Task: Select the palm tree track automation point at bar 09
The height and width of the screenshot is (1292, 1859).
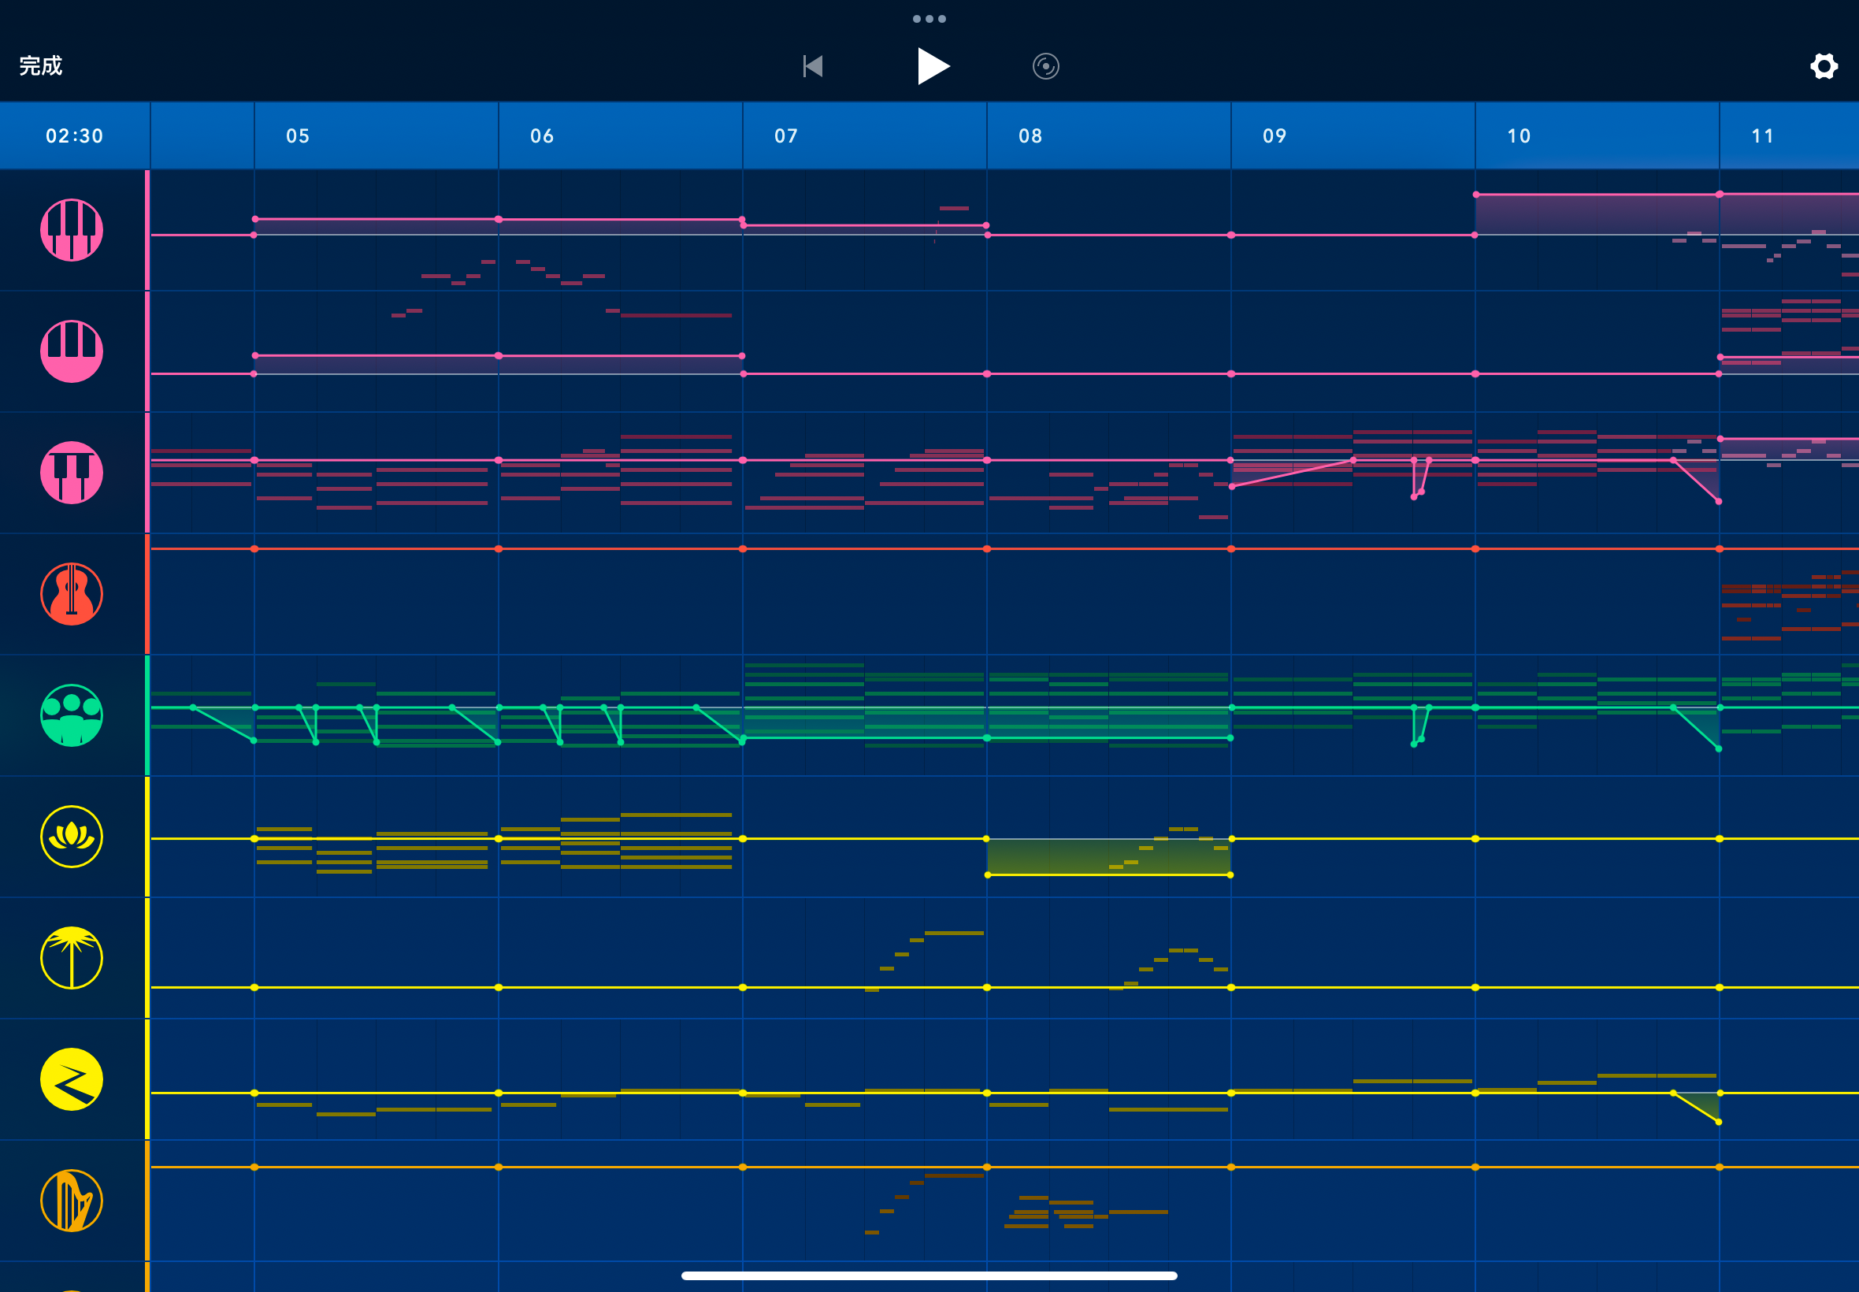Action: [x=1231, y=988]
